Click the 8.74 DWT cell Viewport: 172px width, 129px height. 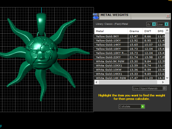coord(149,66)
